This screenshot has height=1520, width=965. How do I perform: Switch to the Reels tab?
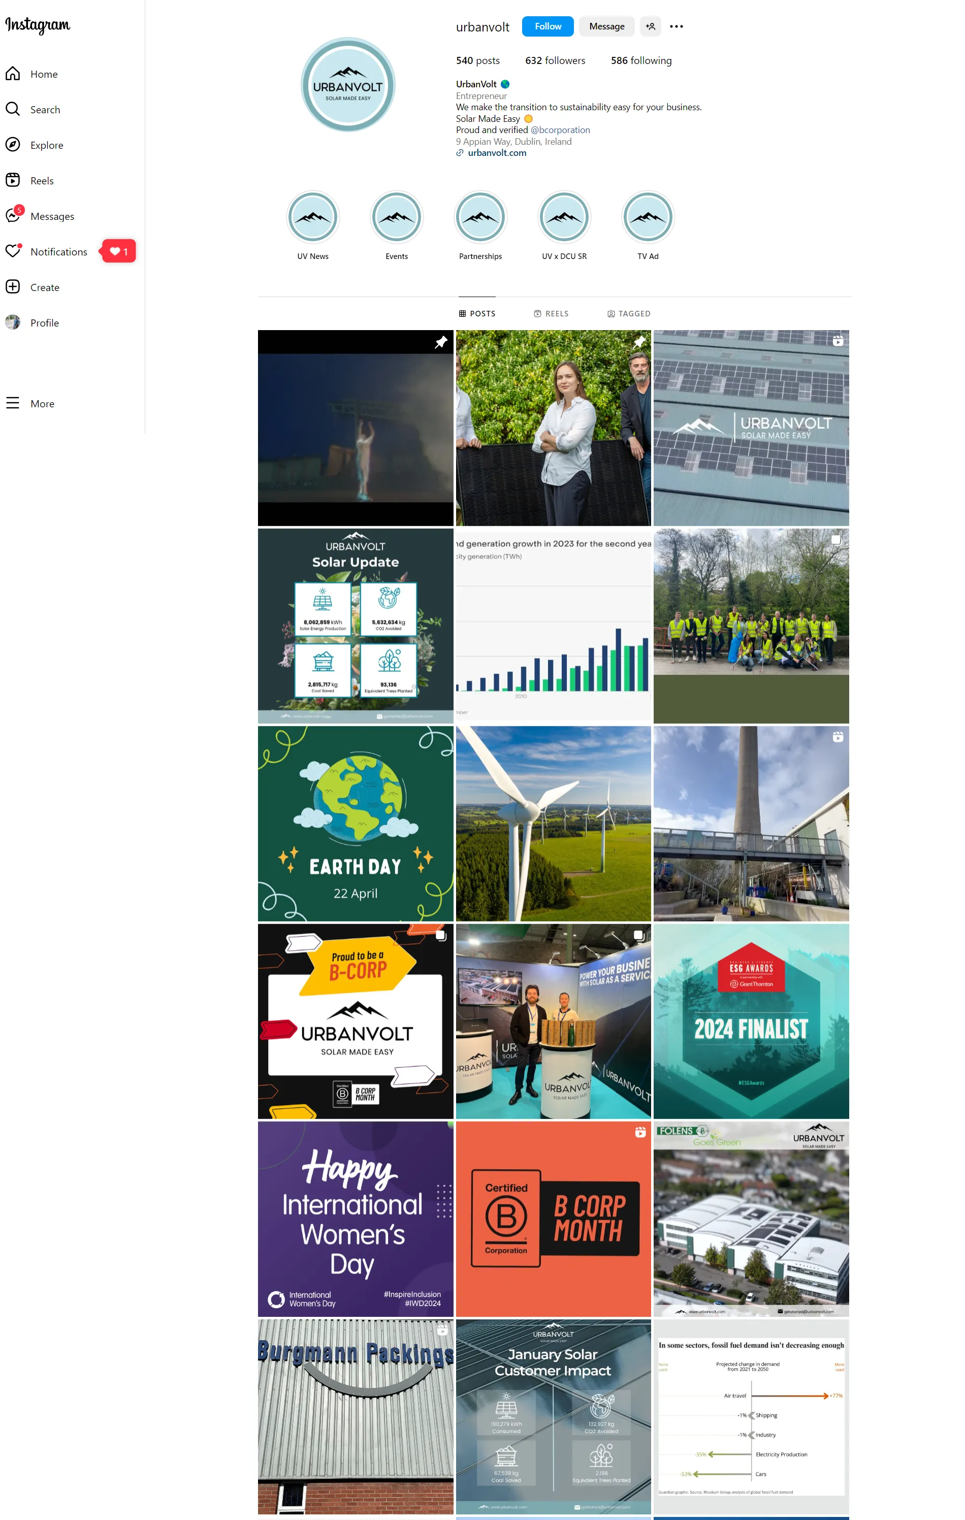click(x=551, y=314)
